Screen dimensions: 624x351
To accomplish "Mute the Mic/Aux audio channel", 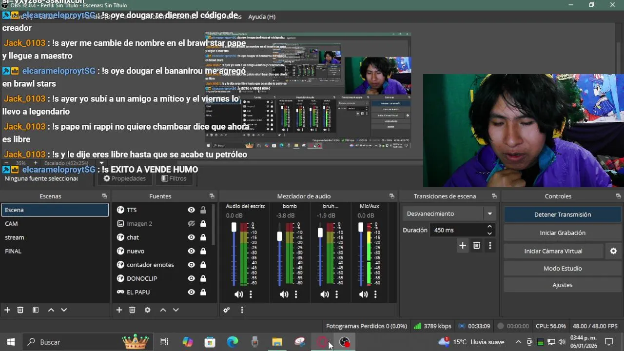I will coord(363,294).
